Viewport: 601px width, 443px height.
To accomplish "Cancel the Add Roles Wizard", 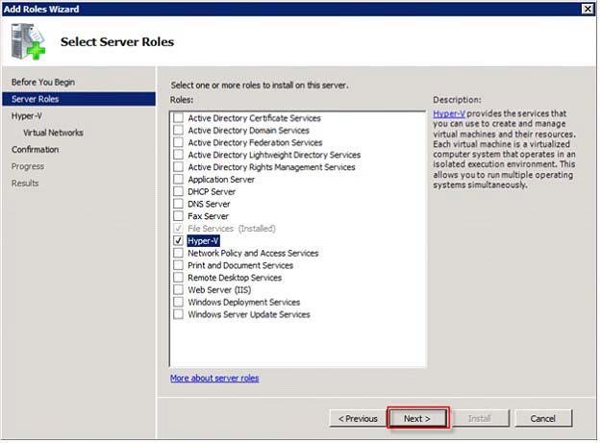I will tap(543, 418).
